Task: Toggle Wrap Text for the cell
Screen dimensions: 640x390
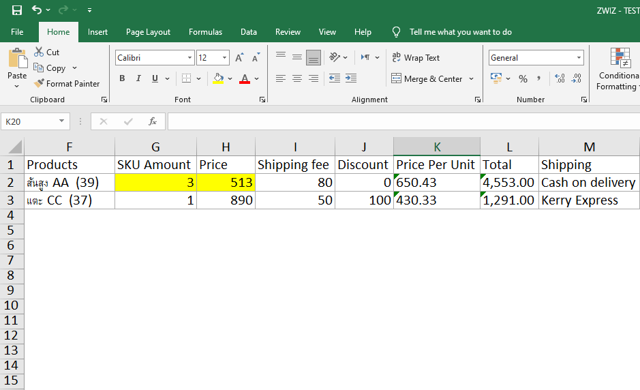Action: (x=416, y=58)
